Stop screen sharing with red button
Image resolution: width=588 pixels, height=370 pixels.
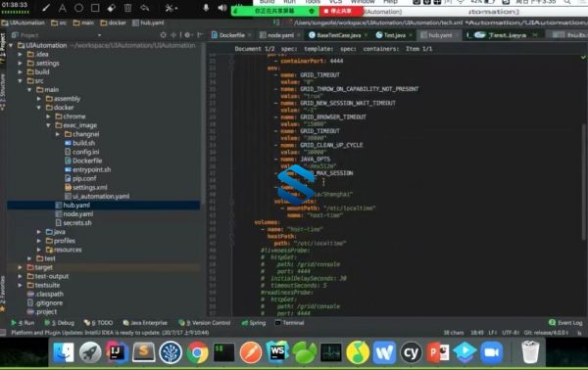[x=340, y=11]
